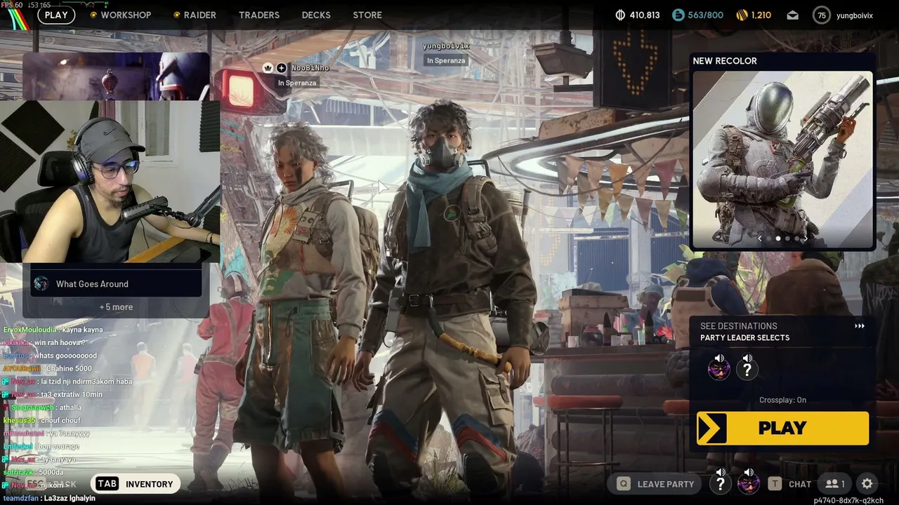Viewport: 899px width, 505px height.
Task: Mute the purple-avatar player in bottom bar
Action: (749, 472)
